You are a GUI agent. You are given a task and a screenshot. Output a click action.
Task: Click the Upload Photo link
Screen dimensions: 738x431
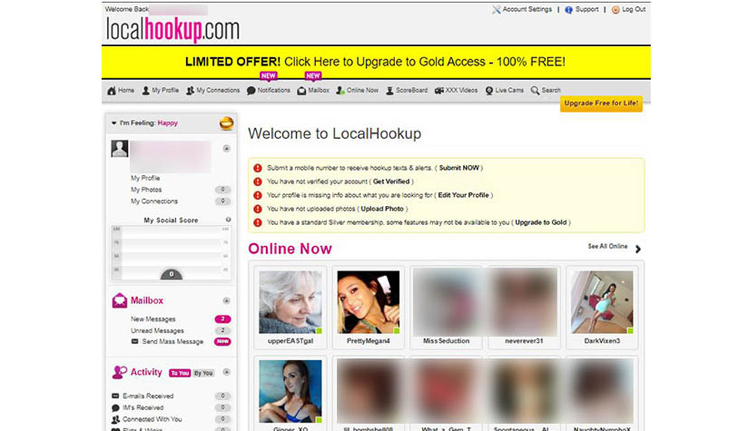[382, 209]
